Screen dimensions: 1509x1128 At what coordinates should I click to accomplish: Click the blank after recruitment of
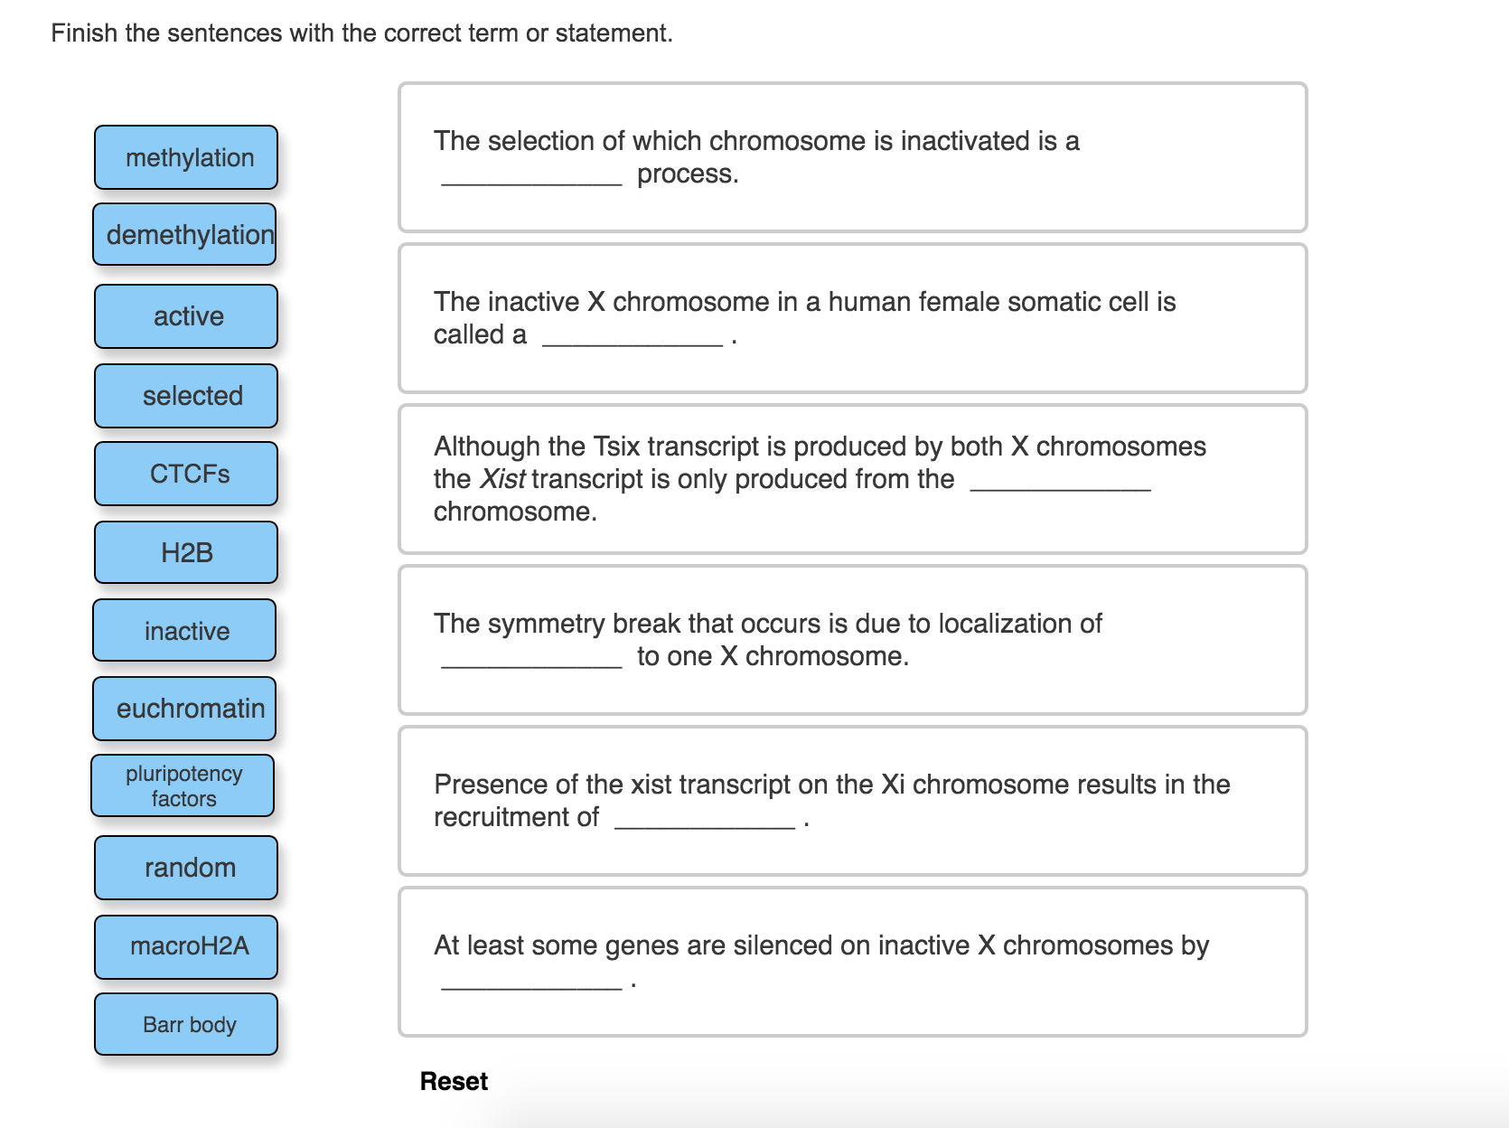tap(705, 821)
